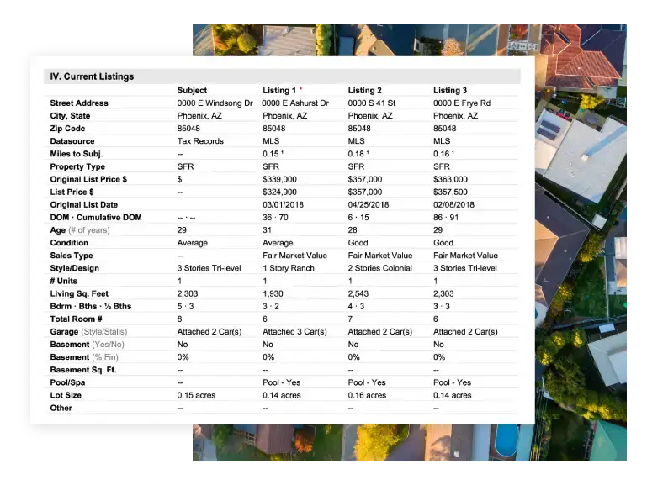Viewport: 647px width, 485px height.
Task: Click the 'Sales Type' row label
Action: click(72, 256)
